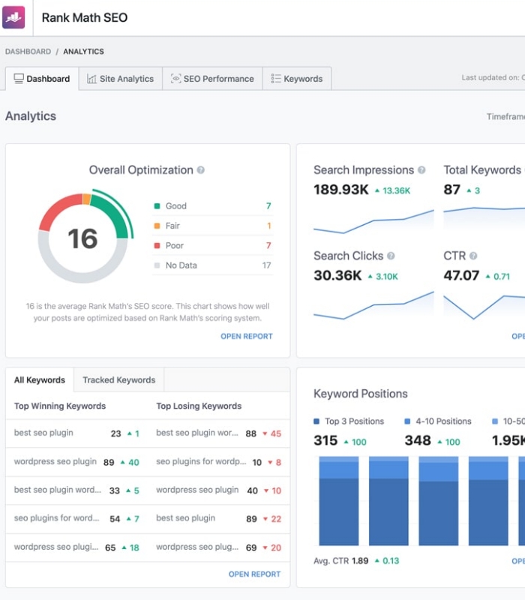Viewport: 525px width, 600px height.
Task: Click the Analytics breadcrumb item
Action: click(83, 52)
